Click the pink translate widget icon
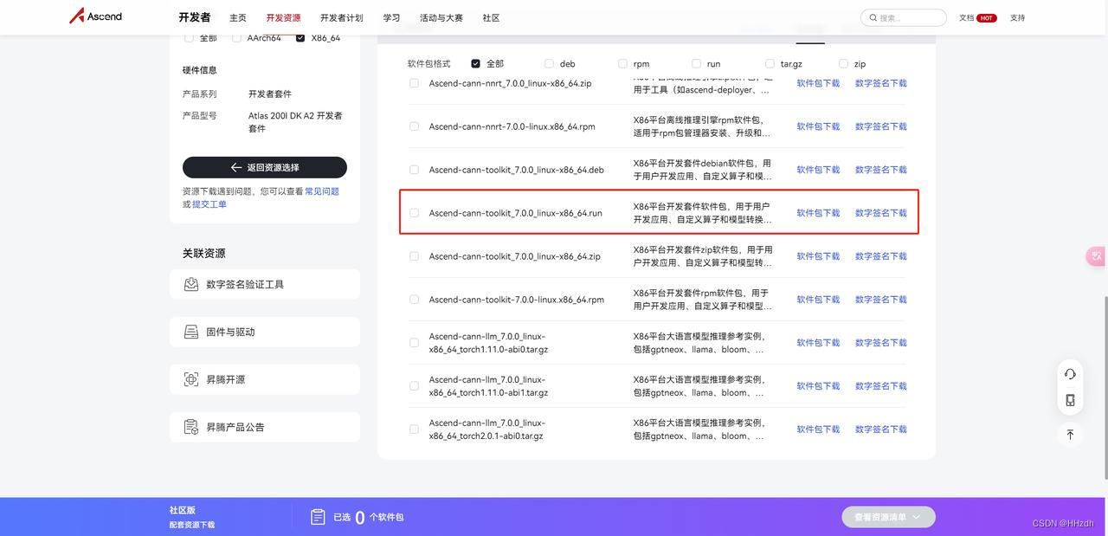The image size is (1108, 536). 1097,256
